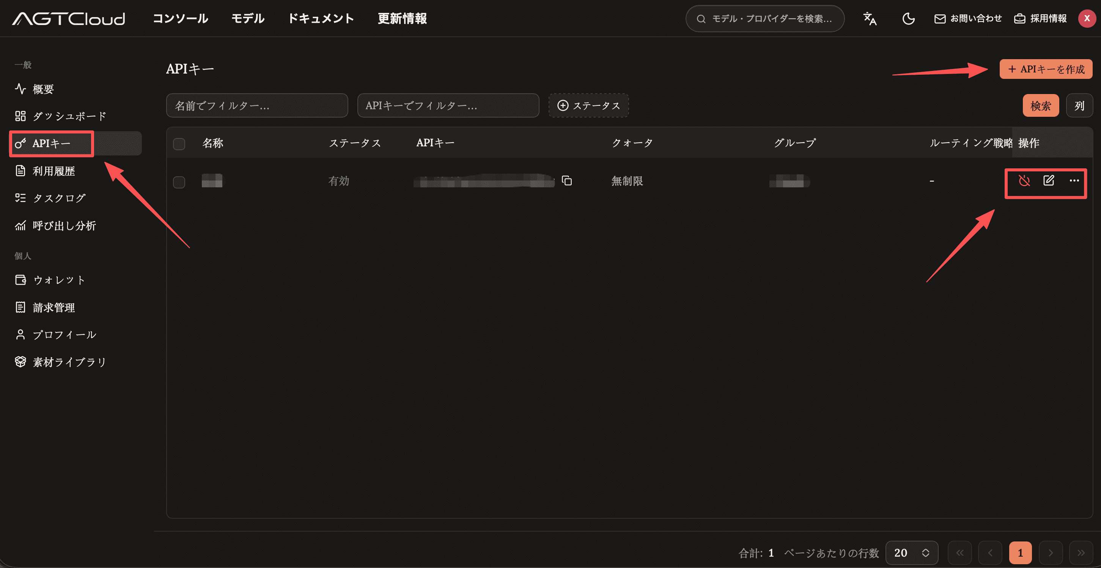Check the first API key row checkbox

pos(179,182)
